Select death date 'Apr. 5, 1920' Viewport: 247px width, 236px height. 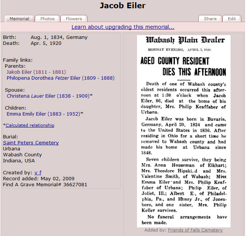[x=46, y=43]
